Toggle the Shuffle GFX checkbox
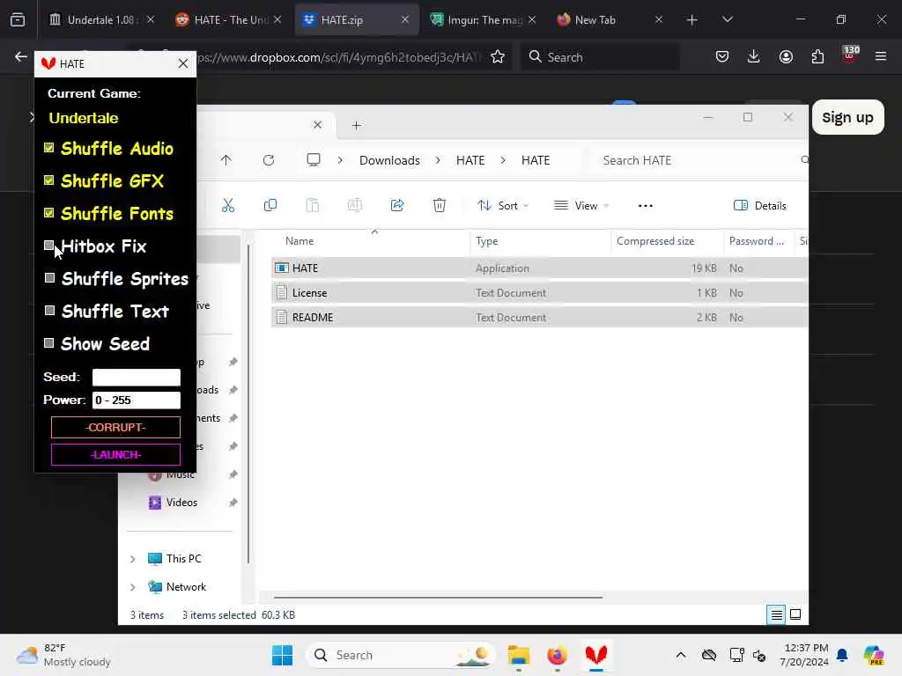Viewport: 902px width, 676px height. tap(49, 180)
